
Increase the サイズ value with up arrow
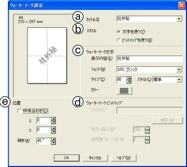(x=129, y=78)
